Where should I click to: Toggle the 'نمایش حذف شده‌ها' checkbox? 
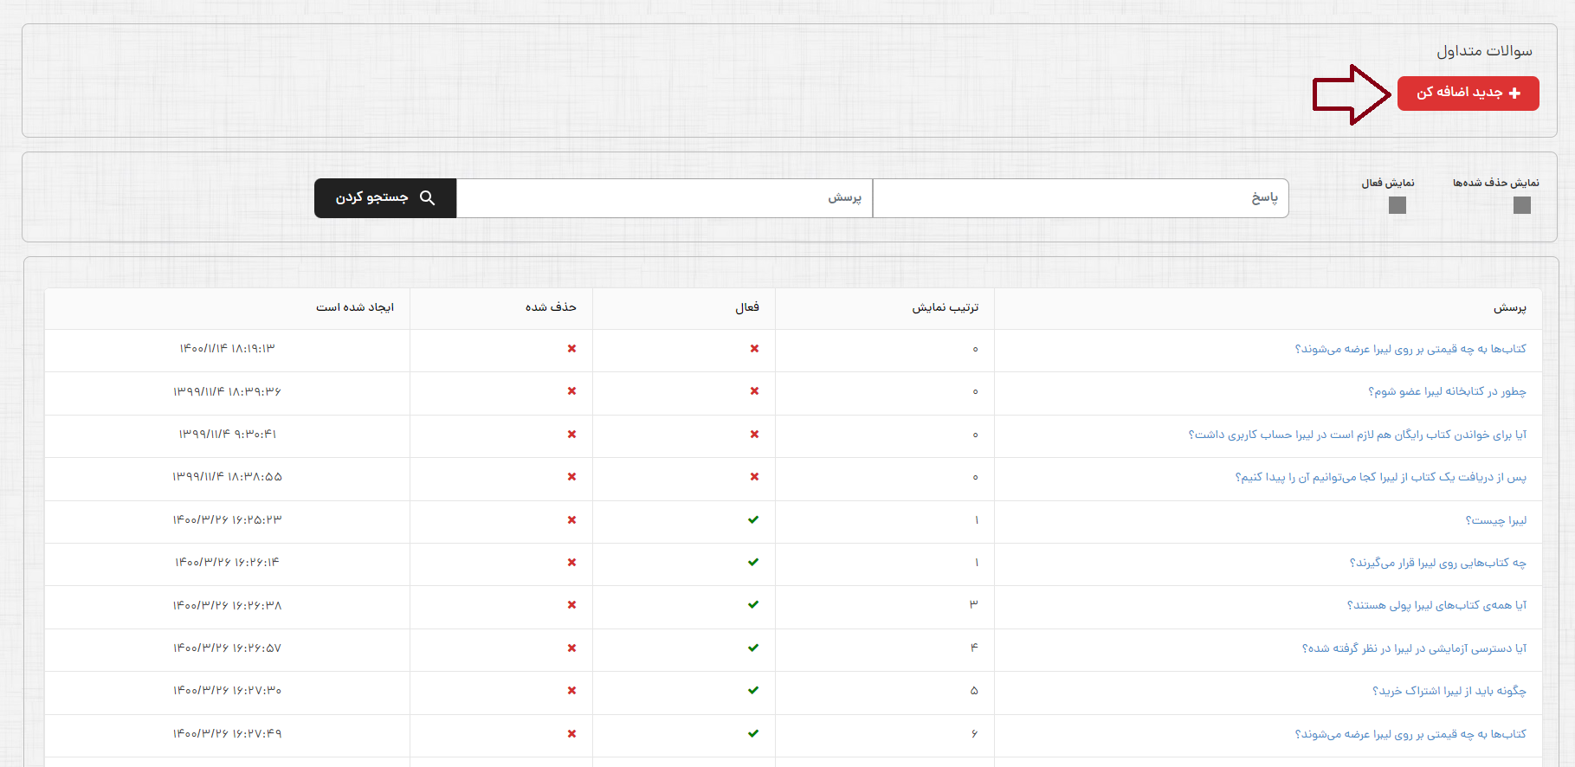point(1521,205)
